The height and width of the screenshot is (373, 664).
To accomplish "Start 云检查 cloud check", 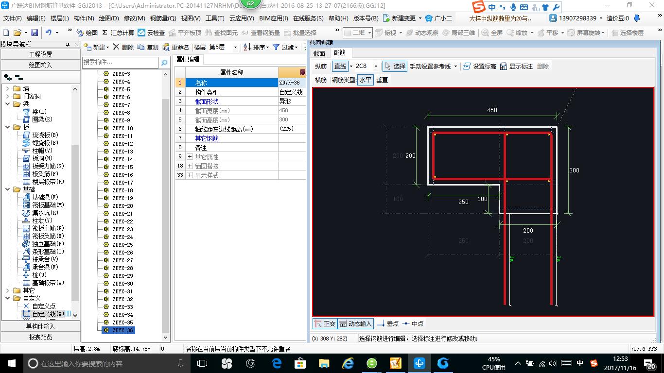I will click(151, 33).
